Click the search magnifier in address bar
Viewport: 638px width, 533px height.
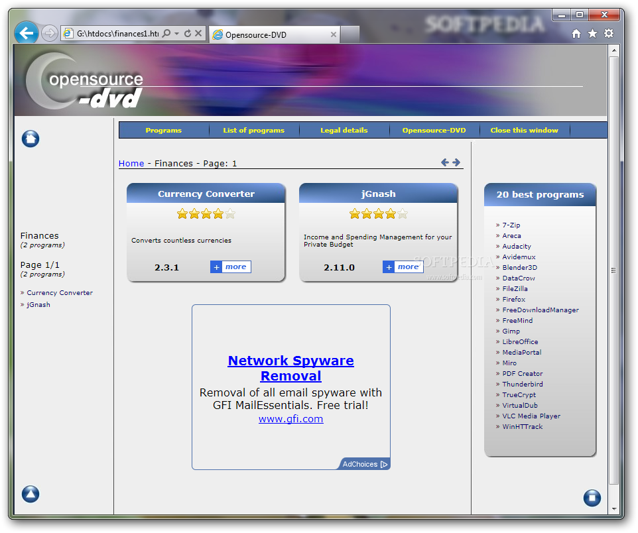(x=166, y=33)
